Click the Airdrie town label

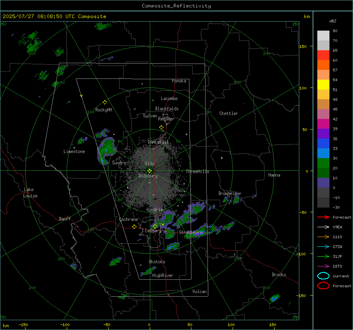(155, 210)
